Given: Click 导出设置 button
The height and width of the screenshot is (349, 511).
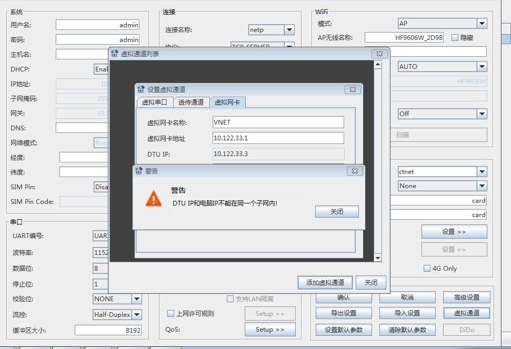Looking at the screenshot, I should point(344,313).
